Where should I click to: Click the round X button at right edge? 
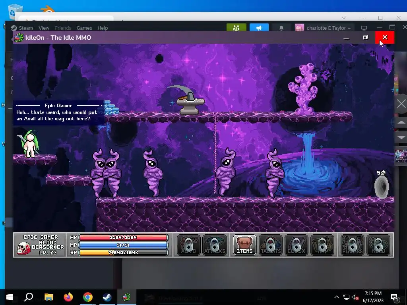[401, 104]
